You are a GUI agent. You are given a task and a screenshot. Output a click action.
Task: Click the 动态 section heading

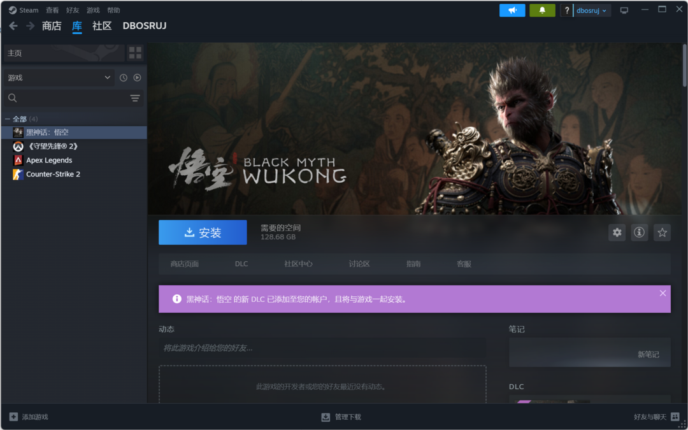(167, 329)
